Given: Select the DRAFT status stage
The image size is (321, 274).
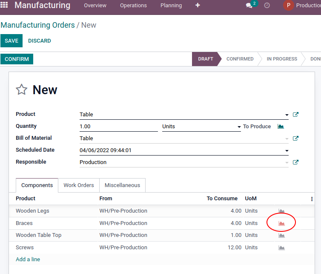Looking at the screenshot, I should 206,59.
